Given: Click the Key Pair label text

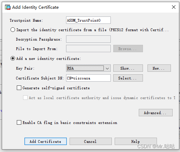Looking at the screenshot, I should [25, 68].
